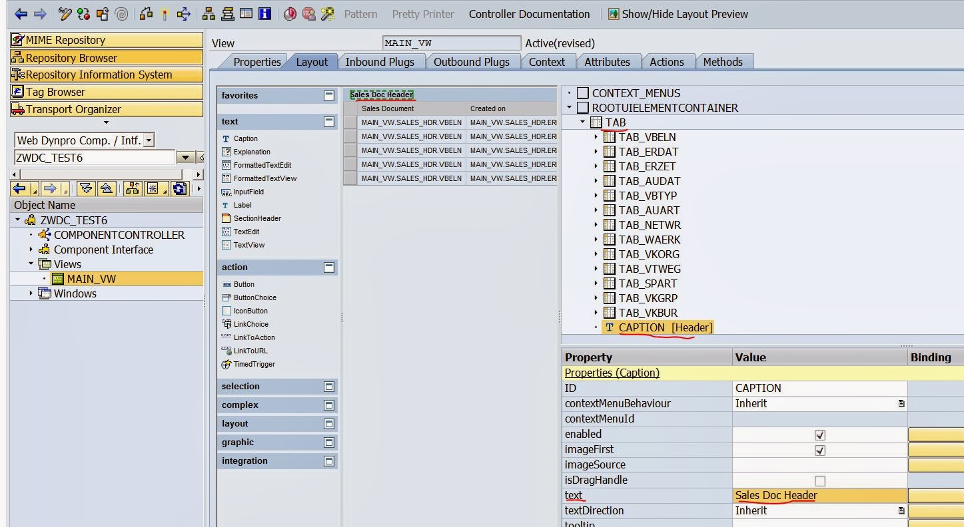Check the isDragHandle property checkbox
This screenshot has width=964, height=527.
coord(819,480)
